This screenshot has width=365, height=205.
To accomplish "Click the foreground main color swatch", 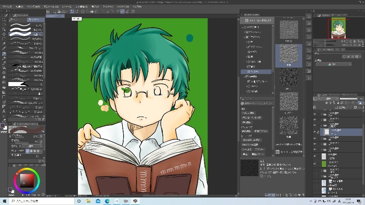I will click(x=3, y=126).
